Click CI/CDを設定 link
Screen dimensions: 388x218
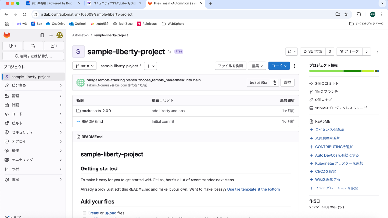pos(325,171)
